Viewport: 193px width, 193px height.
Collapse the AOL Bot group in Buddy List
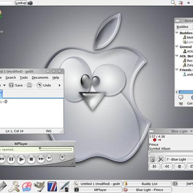point(177,56)
